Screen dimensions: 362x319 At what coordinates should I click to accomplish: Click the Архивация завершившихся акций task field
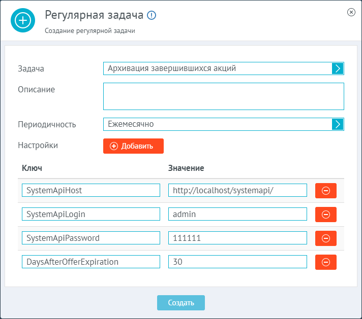coord(218,68)
